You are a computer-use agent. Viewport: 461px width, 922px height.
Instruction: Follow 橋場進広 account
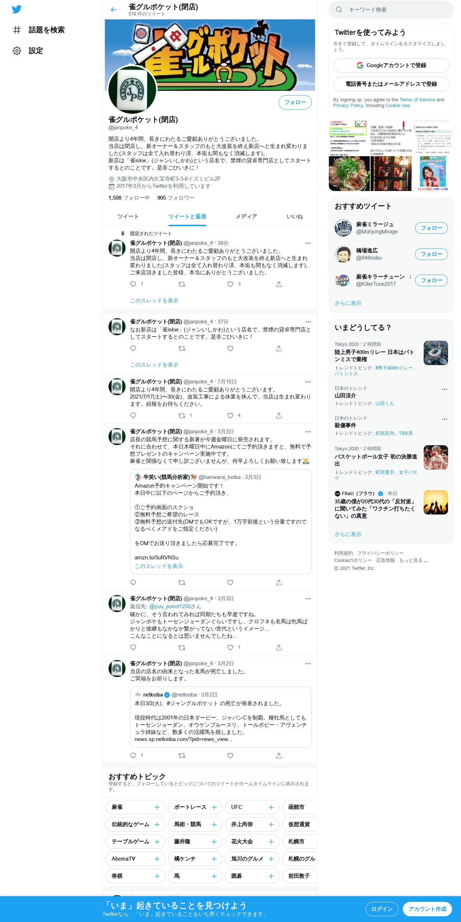click(x=432, y=254)
